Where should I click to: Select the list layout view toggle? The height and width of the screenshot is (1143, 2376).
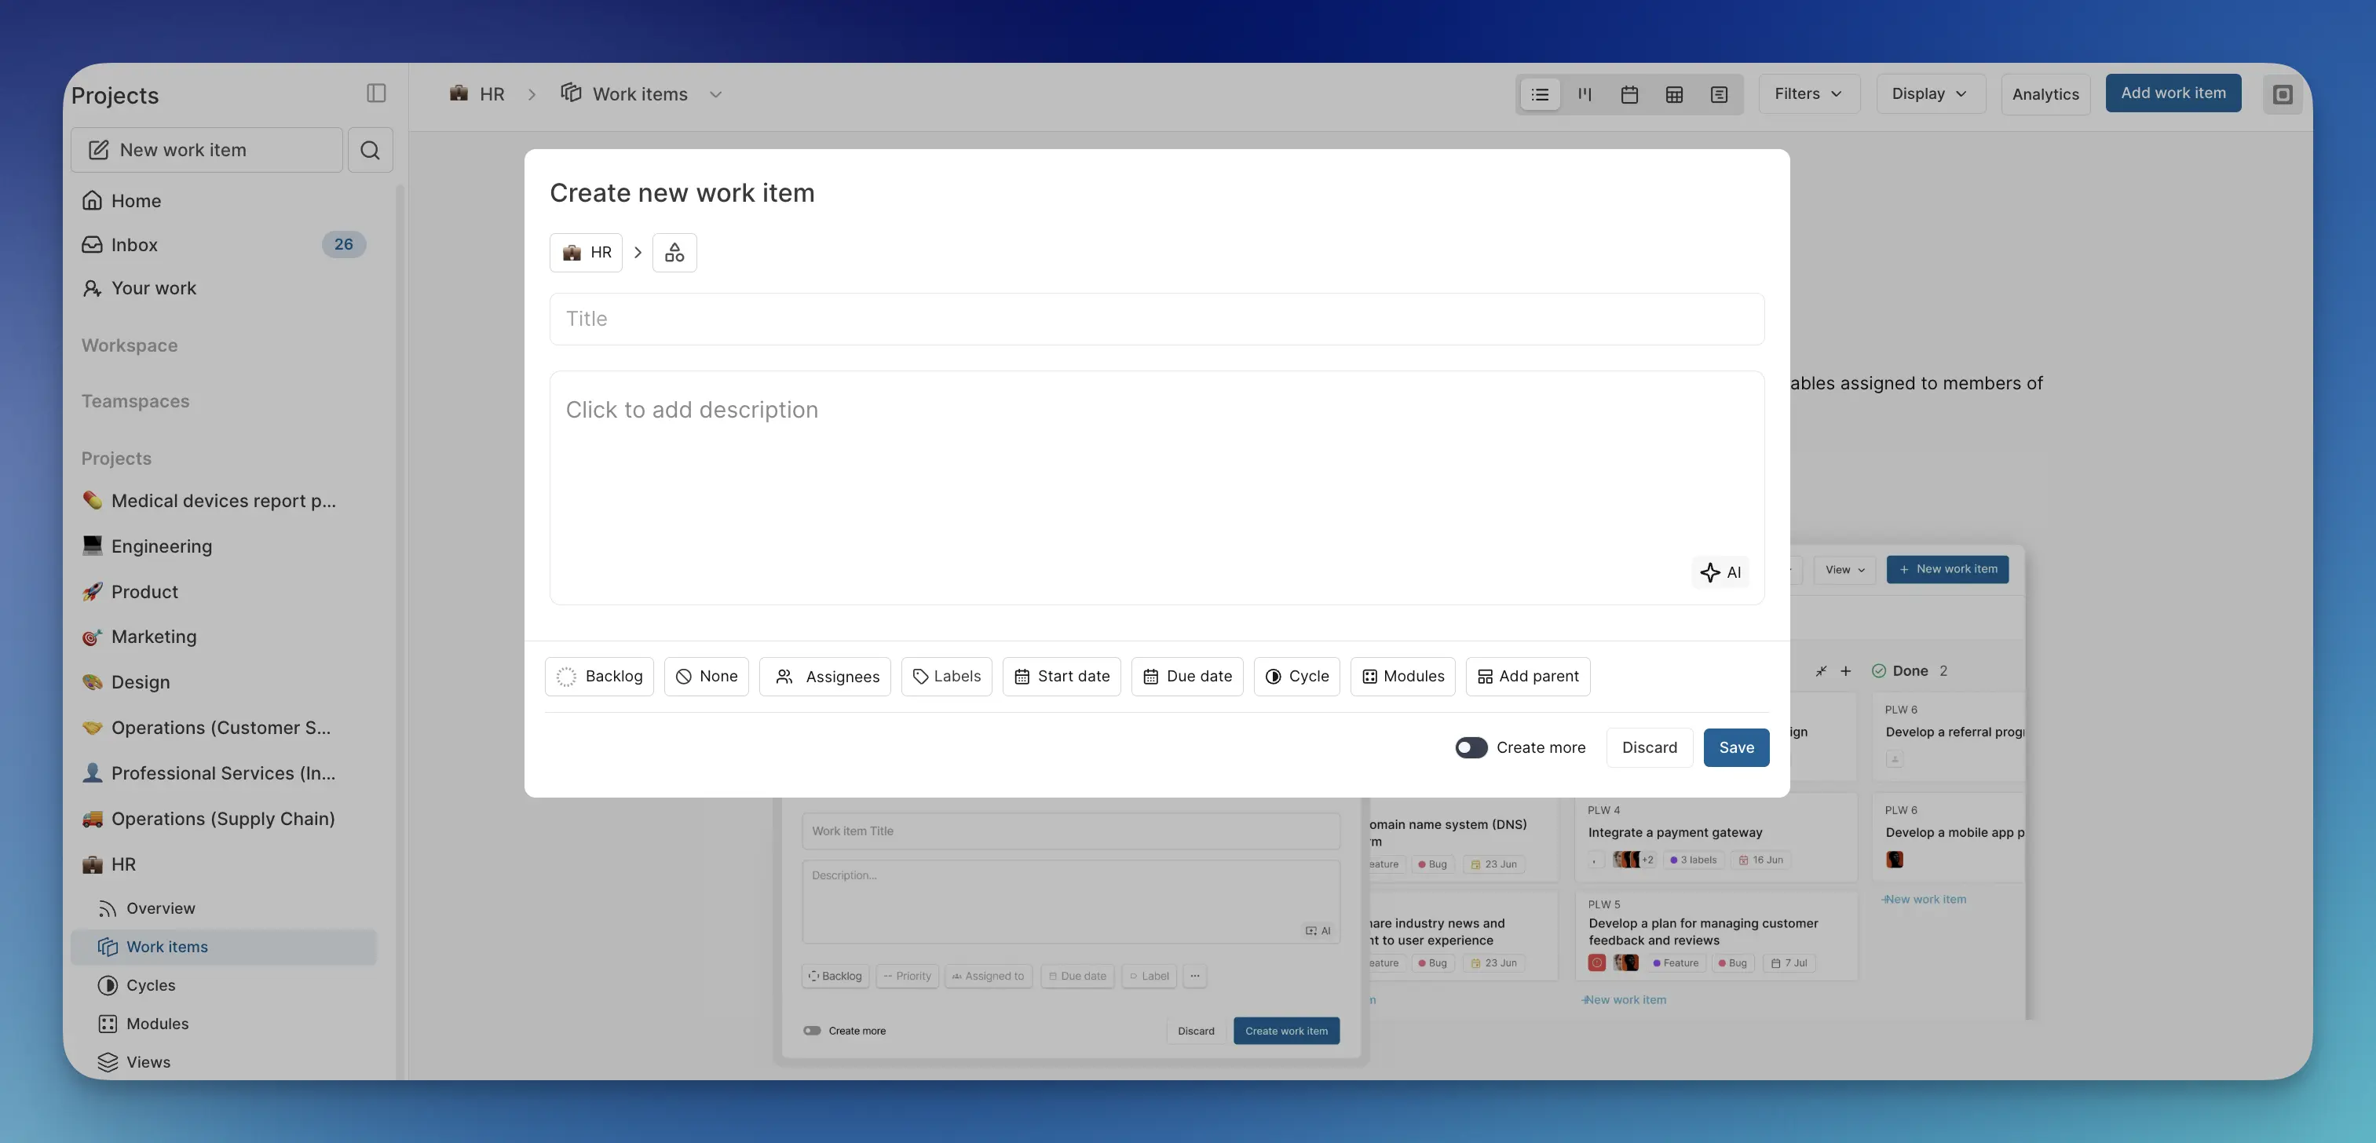[x=1540, y=94]
